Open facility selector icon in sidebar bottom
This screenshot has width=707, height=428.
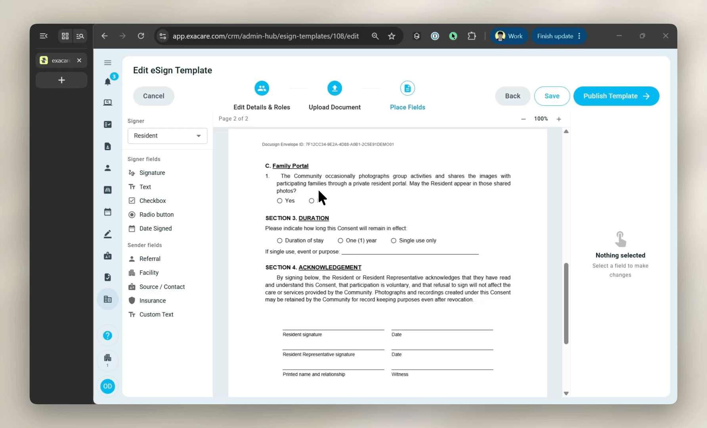(107, 360)
